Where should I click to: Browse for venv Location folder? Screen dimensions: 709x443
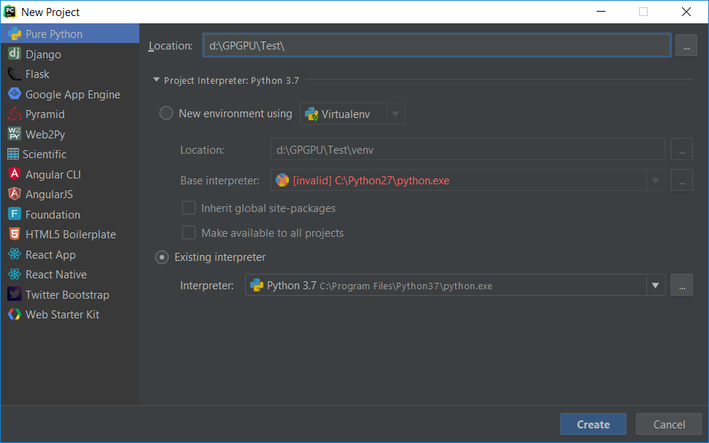[x=682, y=149]
